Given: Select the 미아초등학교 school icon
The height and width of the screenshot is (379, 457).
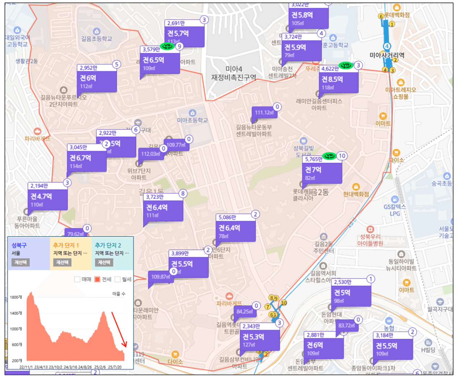Looking at the screenshot, I should 192,113.
